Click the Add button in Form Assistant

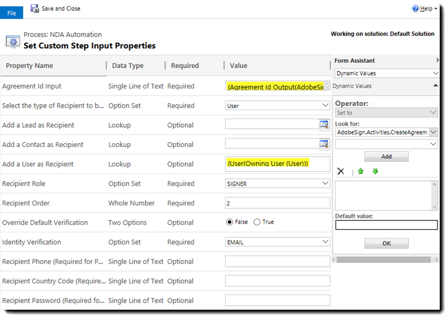(x=386, y=156)
